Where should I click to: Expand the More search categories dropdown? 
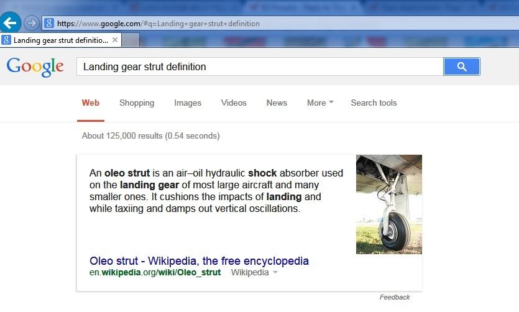point(320,103)
